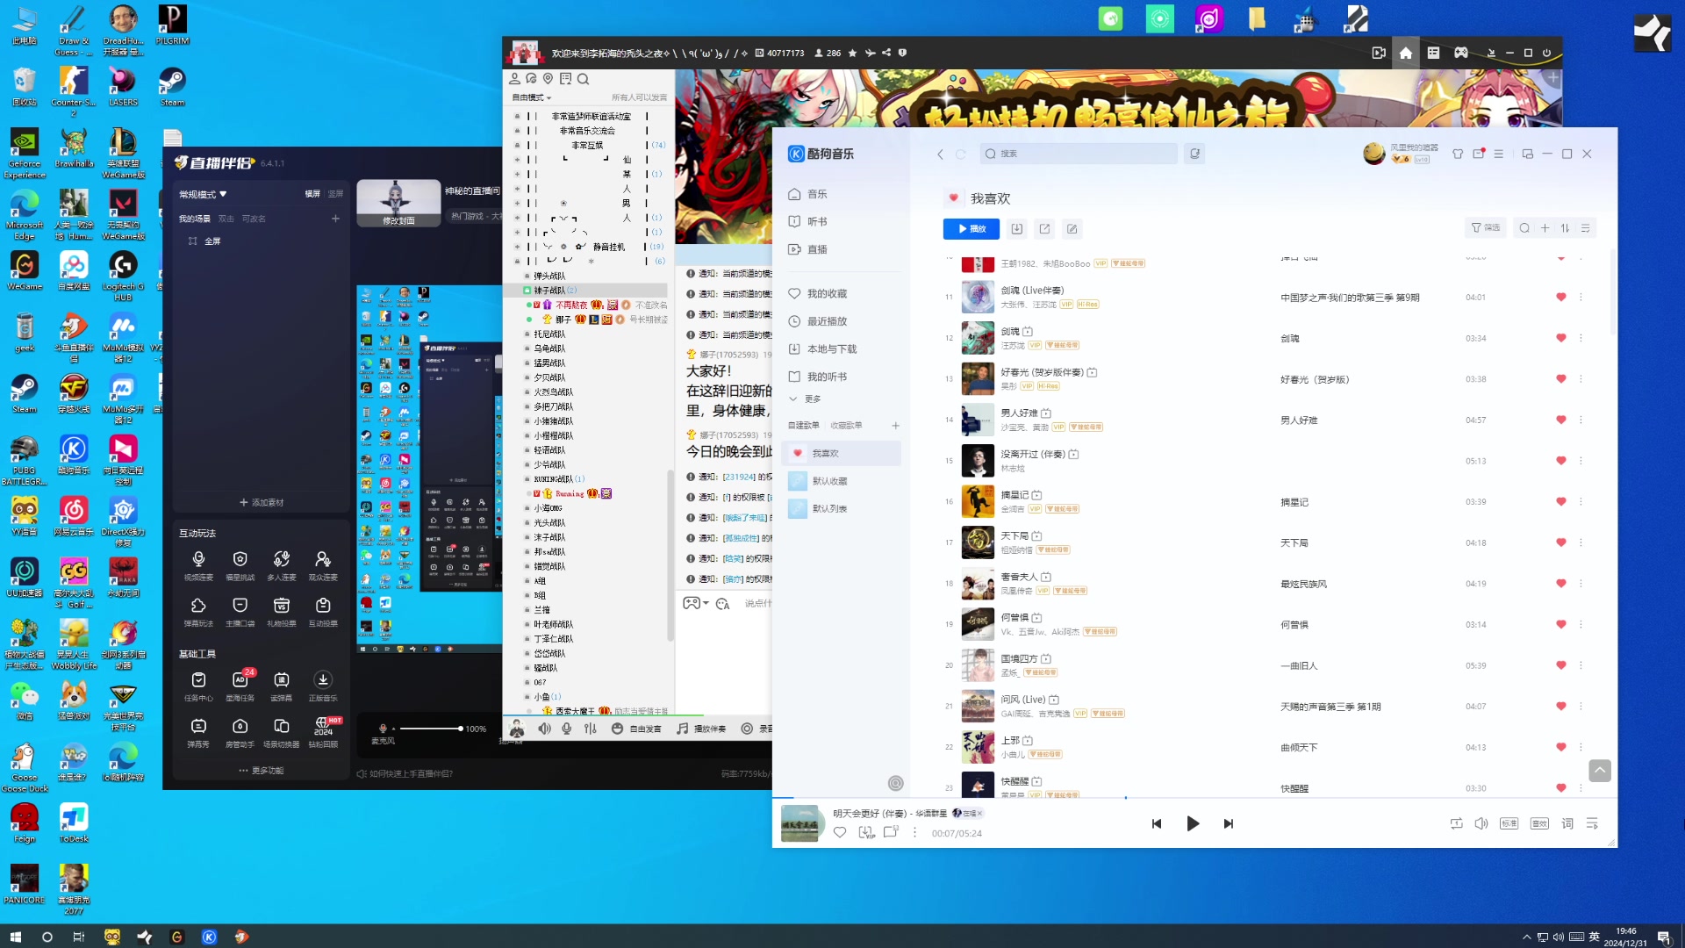Open 观众连麦 in 直播伴侣

tap(323, 565)
